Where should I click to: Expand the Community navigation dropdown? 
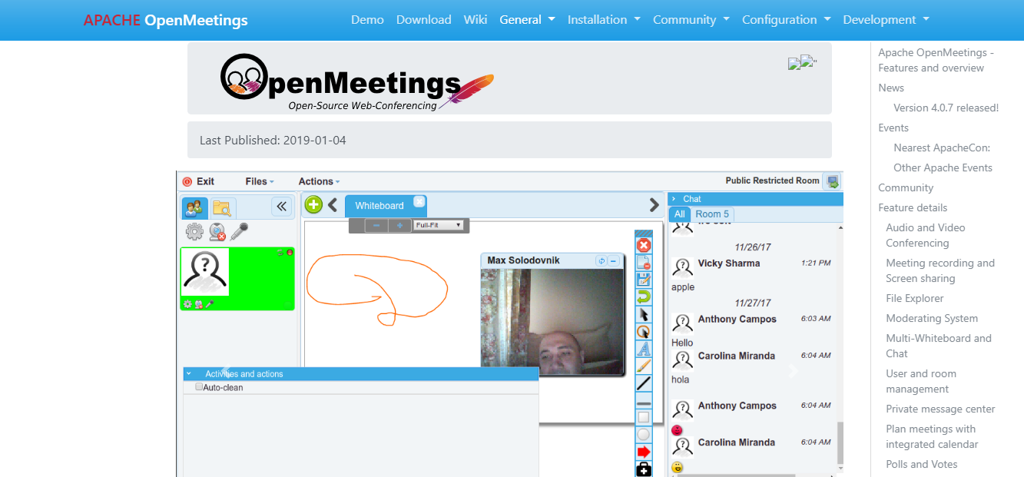pyautogui.click(x=691, y=20)
